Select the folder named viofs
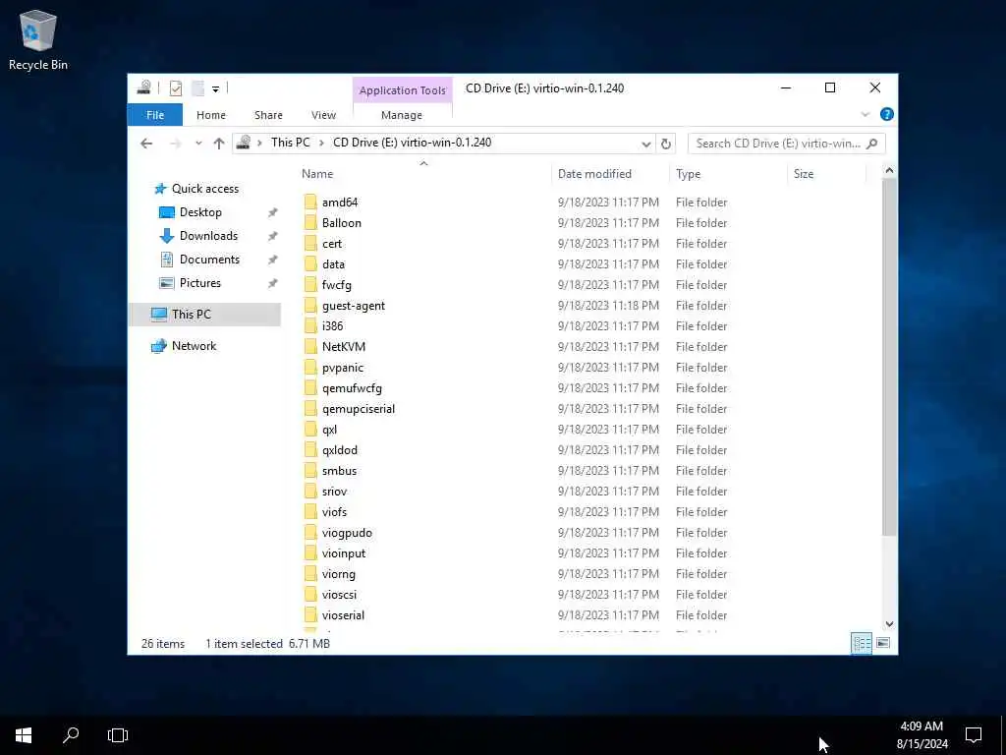Image resolution: width=1006 pixels, height=755 pixels. 334,511
